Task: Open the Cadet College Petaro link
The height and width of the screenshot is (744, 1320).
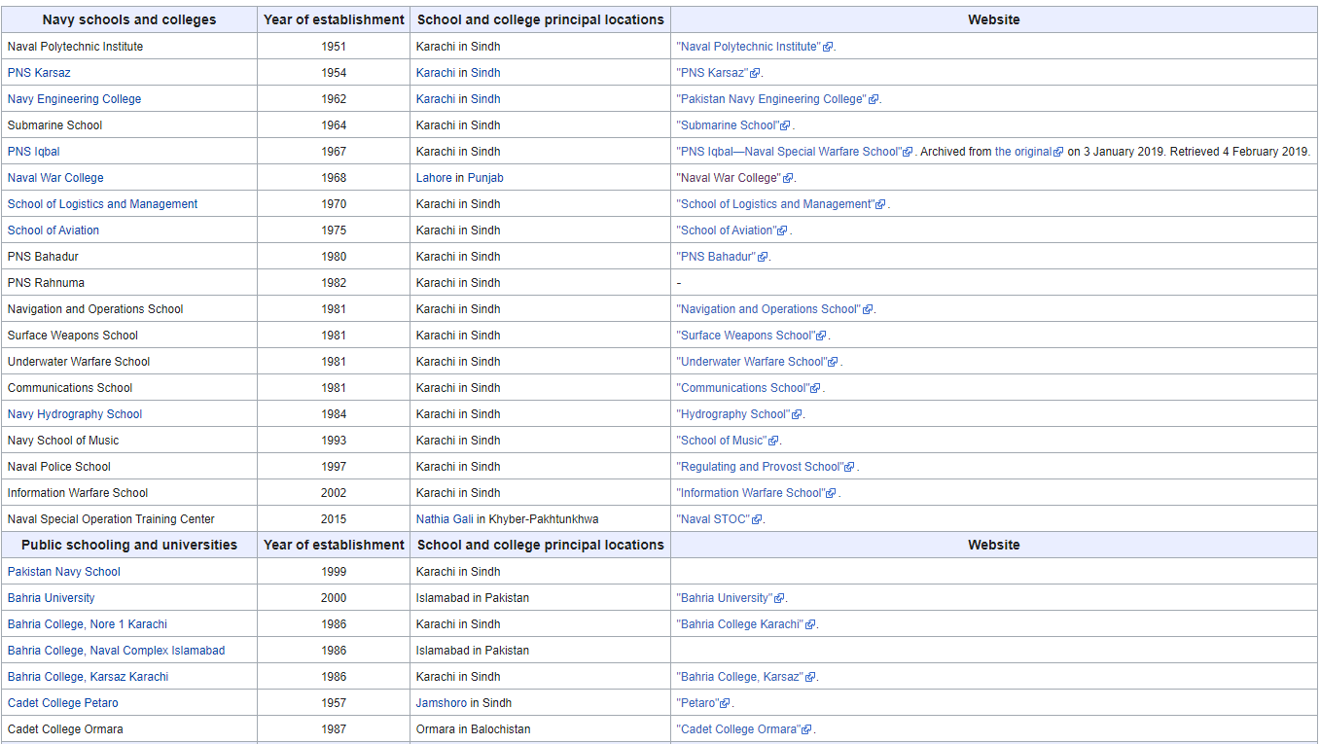Action: pos(63,703)
